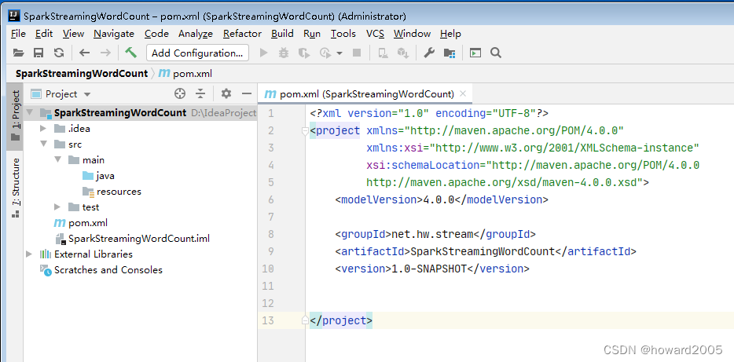The width and height of the screenshot is (734, 362).
Task: Click the Maven icon in breadcrumb pom.xml
Action: click(x=164, y=74)
